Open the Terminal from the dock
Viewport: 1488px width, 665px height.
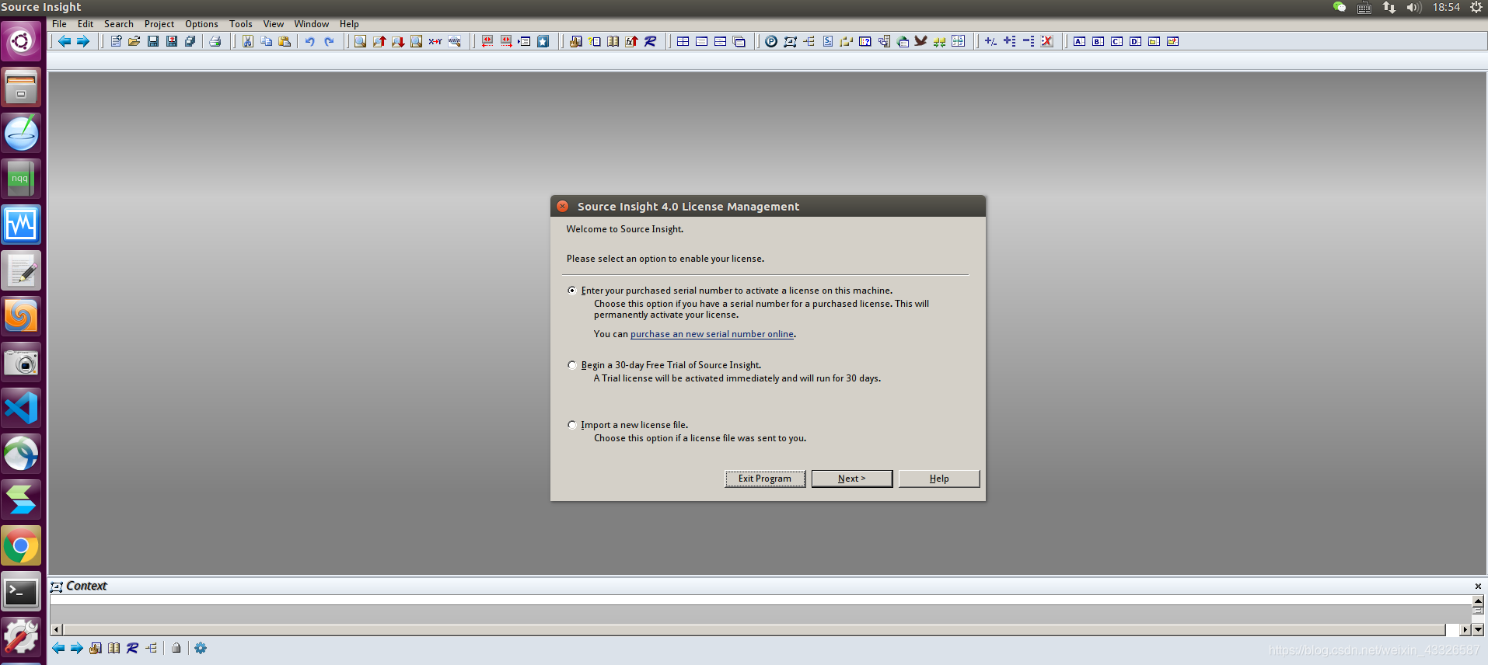click(21, 593)
